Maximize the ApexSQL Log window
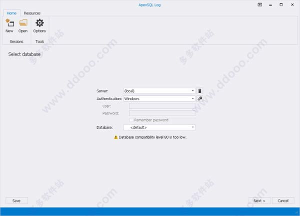Image resolution: width=300 pixels, height=216 pixels. point(281,4)
